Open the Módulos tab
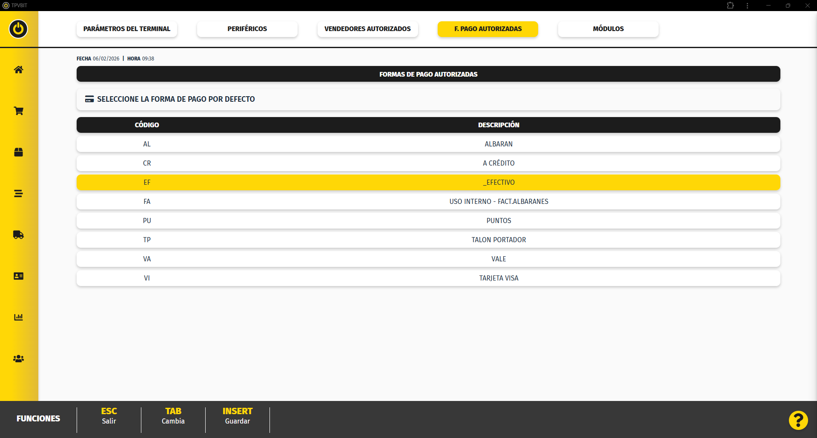 tap(608, 29)
